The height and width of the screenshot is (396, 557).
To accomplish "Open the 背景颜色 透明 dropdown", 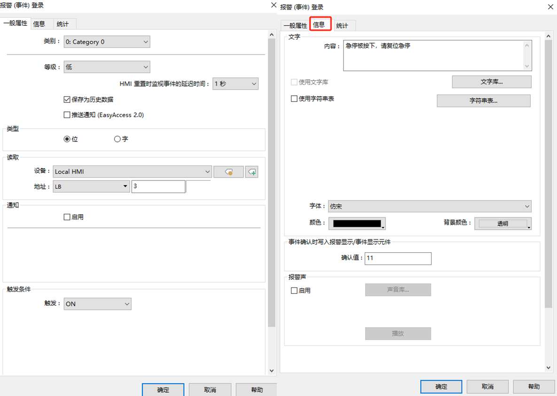I will click(503, 224).
